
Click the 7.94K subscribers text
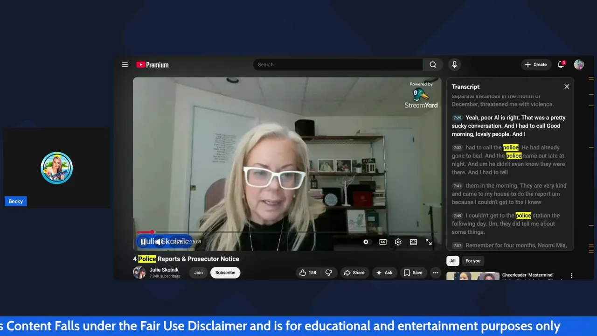[x=165, y=276]
